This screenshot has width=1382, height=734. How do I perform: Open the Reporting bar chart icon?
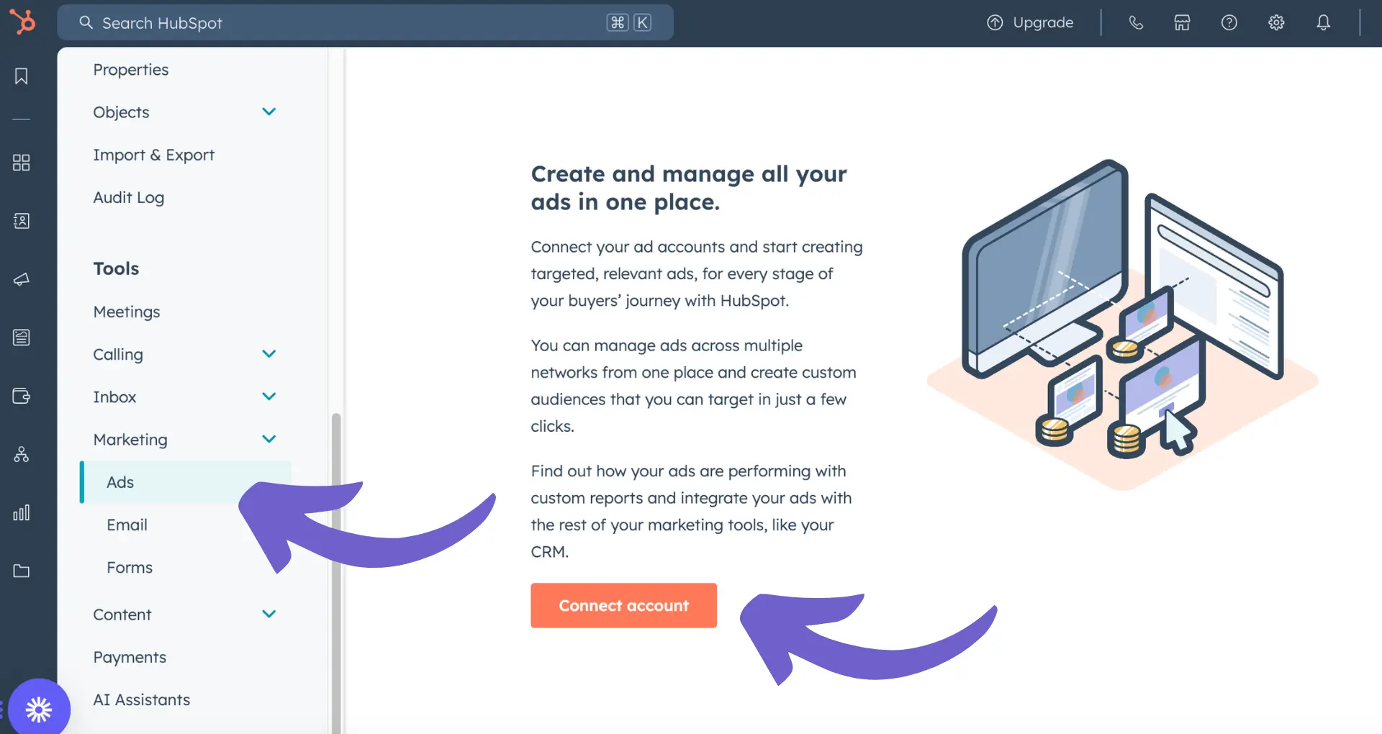22,512
